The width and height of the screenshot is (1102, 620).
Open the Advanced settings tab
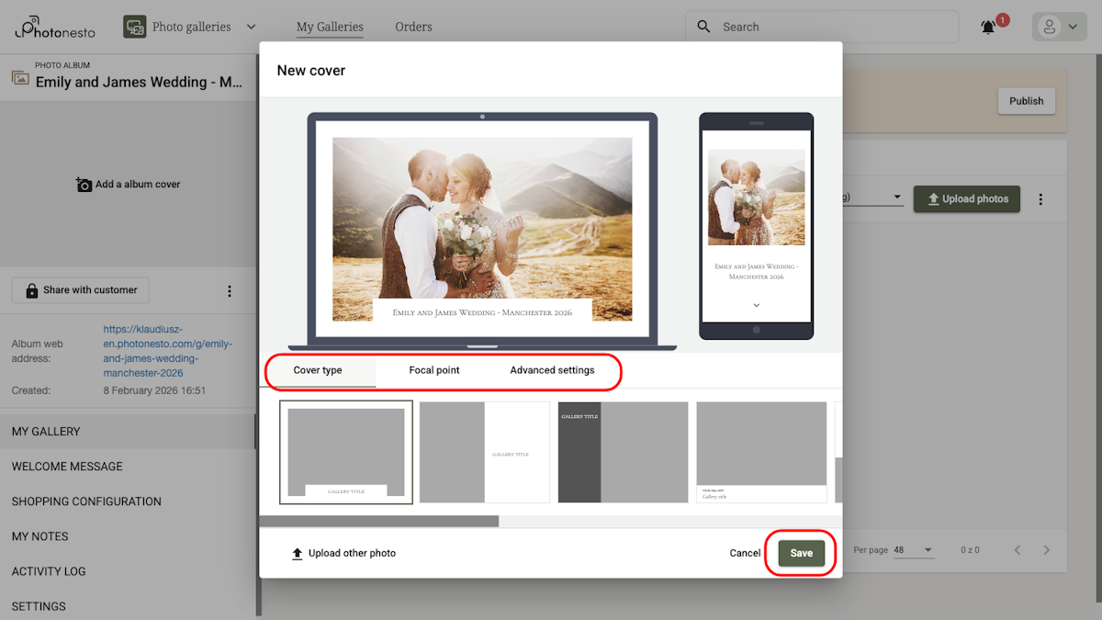[552, 370]
